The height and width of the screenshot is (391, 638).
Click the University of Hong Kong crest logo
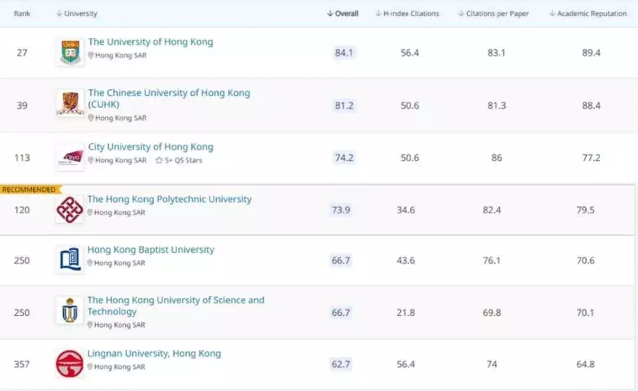[70, 53]
